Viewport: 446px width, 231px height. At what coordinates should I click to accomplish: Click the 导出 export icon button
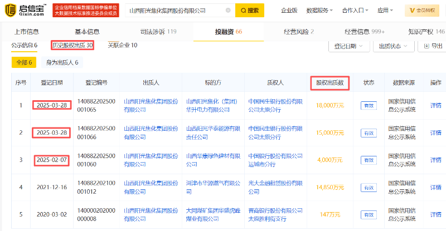click(432, 46)
